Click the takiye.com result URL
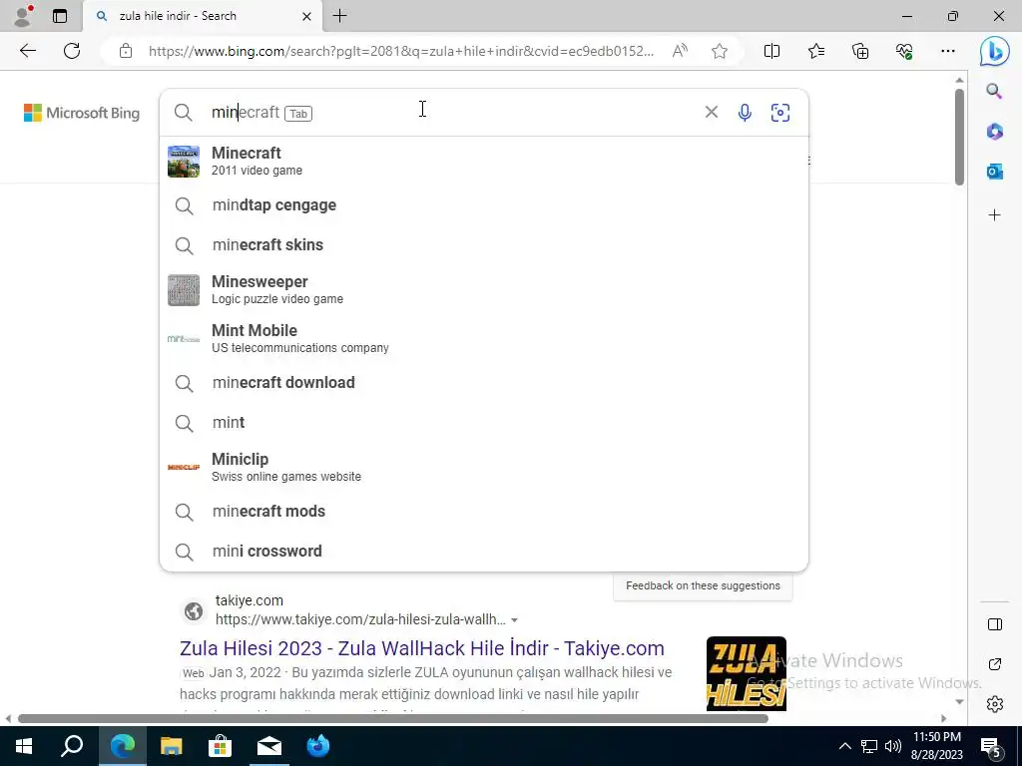Screen dimensions: 1022x766 click(360, 619)
